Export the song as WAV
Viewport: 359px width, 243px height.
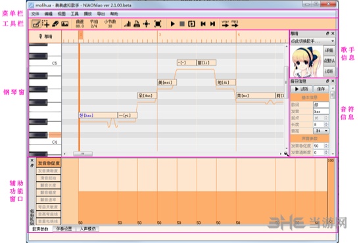pos(225,24)
